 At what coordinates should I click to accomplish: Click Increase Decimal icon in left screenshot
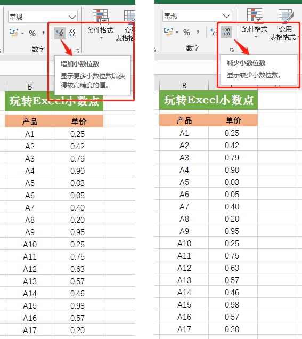[x=60, y=33]
